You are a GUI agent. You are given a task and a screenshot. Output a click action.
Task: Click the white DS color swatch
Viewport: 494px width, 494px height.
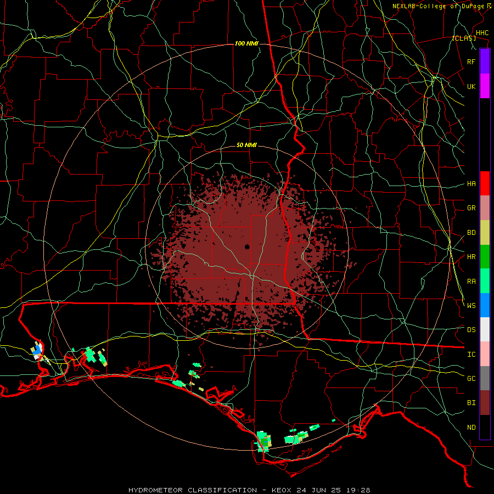pos(485,329)
